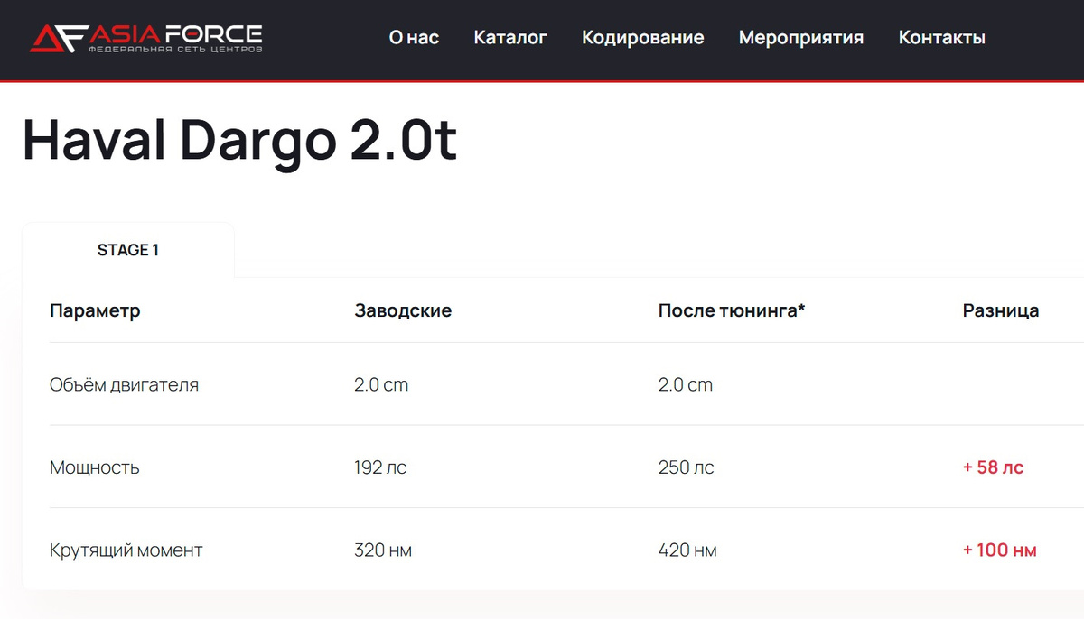Click the factory 2.0 cm value
The height and width of the screenshot is (619, 1084).
[x=381, y=385]
